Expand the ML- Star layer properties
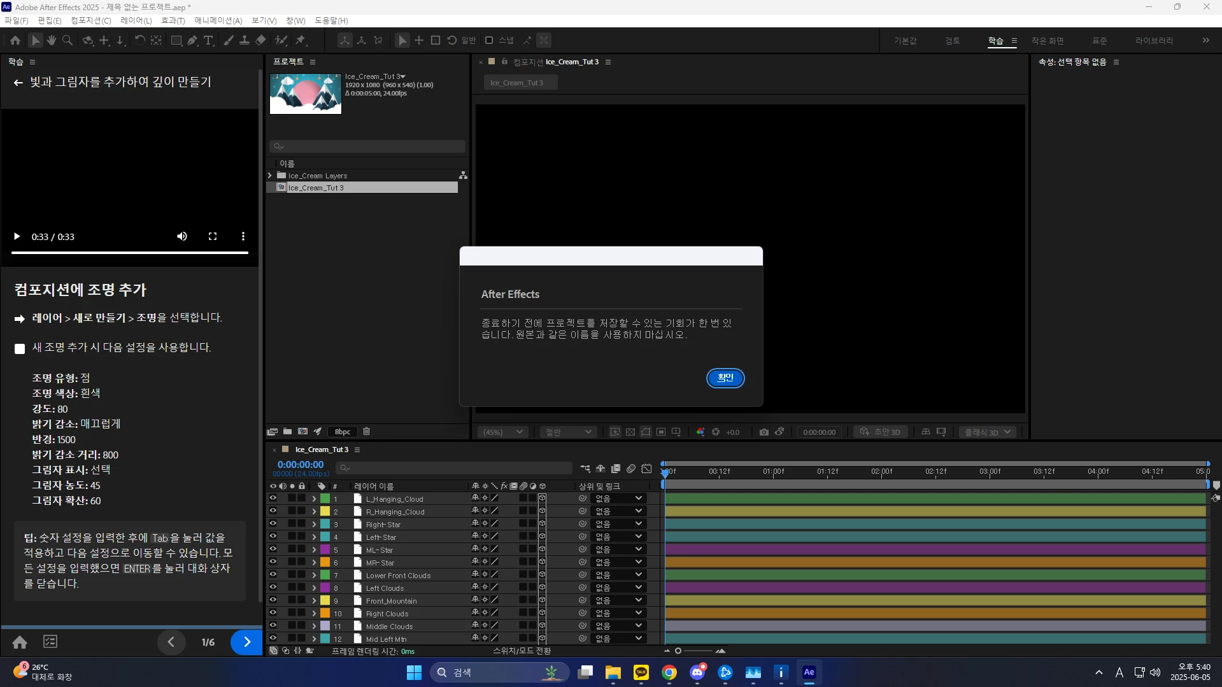The image size is (1222, 687). (314, 550)
